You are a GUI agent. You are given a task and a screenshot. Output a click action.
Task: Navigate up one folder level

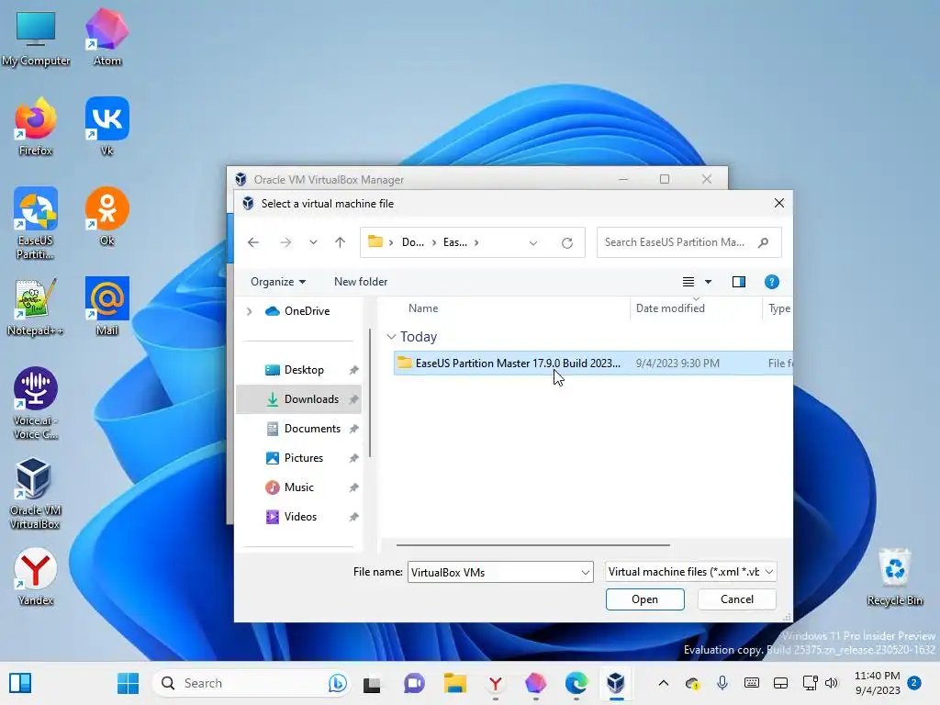tap(340, 242)
